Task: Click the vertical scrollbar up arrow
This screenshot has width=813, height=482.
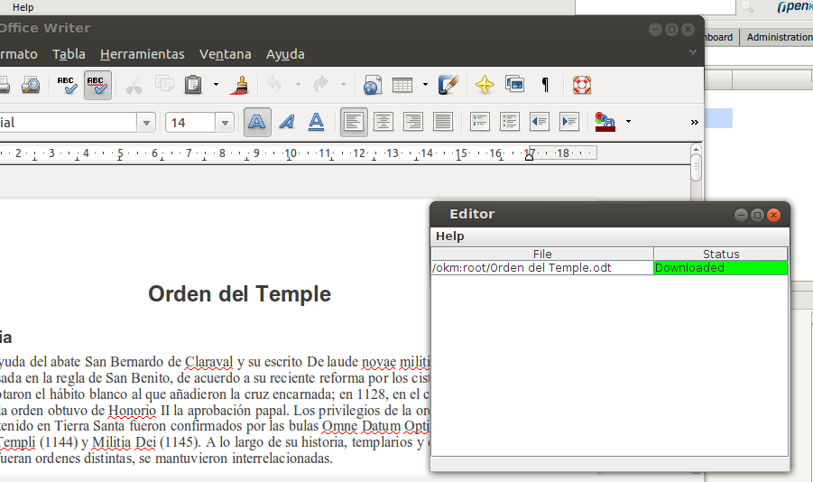Action: point(696,150)
